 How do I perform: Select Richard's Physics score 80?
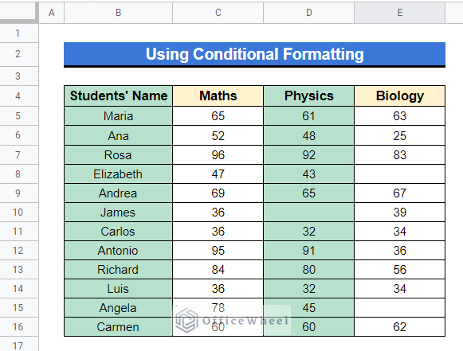click(308, 270)
